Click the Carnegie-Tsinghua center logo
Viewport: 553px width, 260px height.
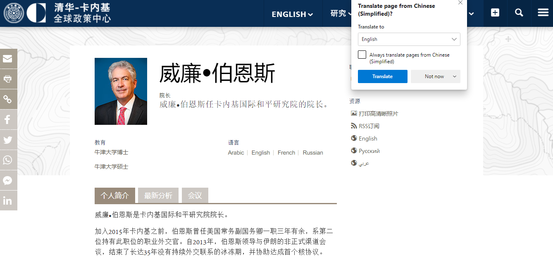[x=57, y=13]
